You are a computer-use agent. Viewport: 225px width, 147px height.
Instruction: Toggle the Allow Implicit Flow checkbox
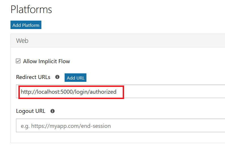click(x=18, y=61)
